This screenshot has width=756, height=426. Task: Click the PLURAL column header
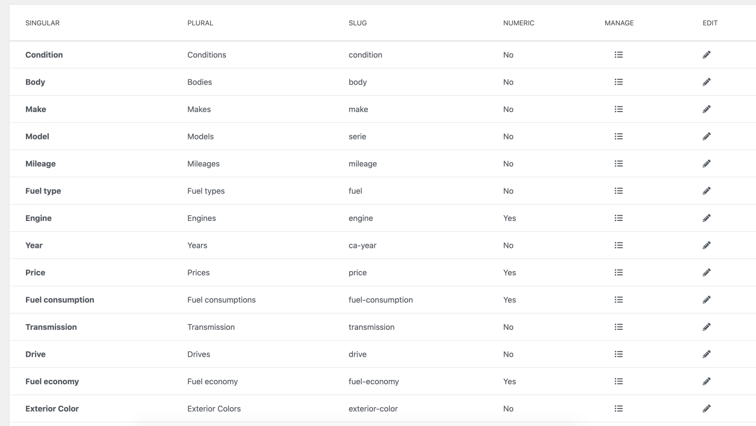tap(200, 23)
